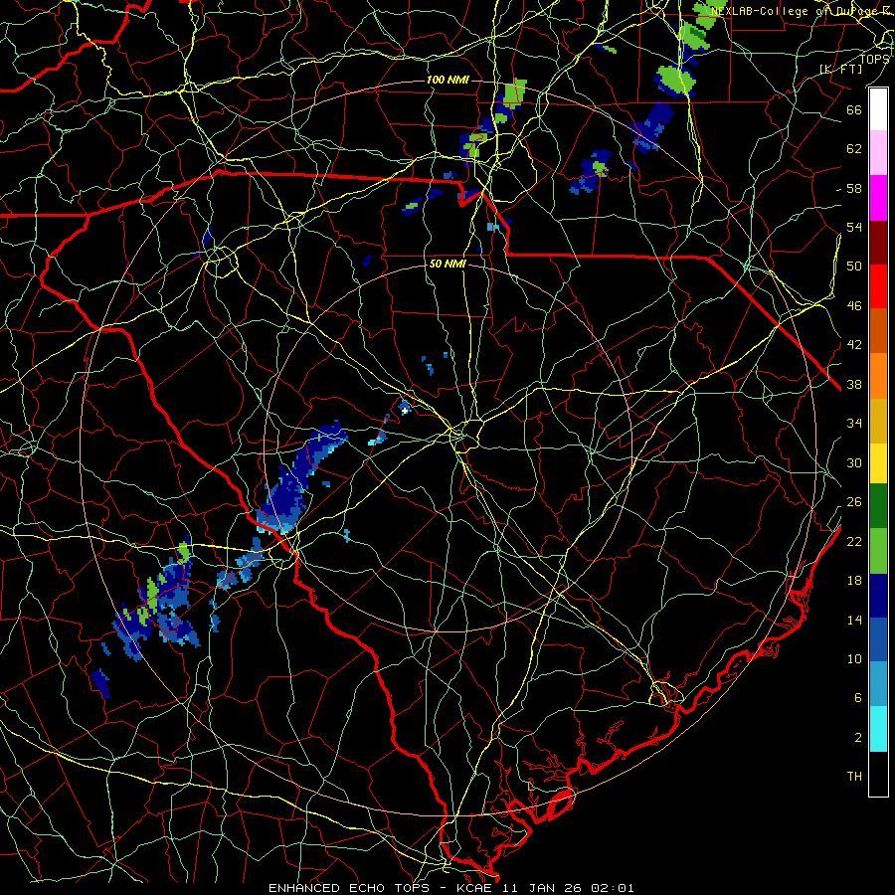The width and height of the screenshot is (895, 895).
Task: Click the yellow legend swatch near 30
Action: click(x=878, y=463)
